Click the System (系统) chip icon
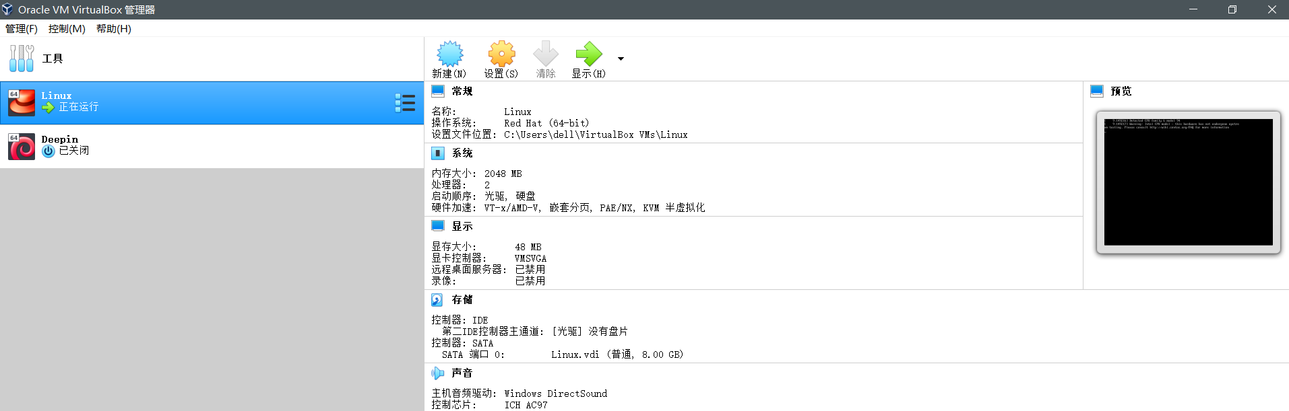The height and width of the screenshot is (411, 1289). click(438, 153)
